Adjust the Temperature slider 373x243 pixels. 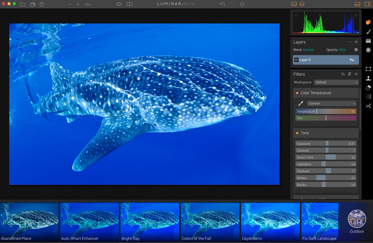pyautogui.click(x=326, y=112)
